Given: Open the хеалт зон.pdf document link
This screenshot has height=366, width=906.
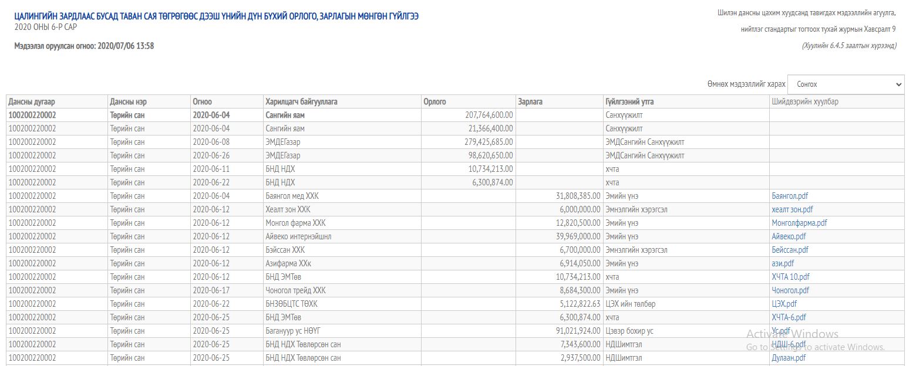Looking at the screenshot, I should pyautogui.click(x=792, y=209).
